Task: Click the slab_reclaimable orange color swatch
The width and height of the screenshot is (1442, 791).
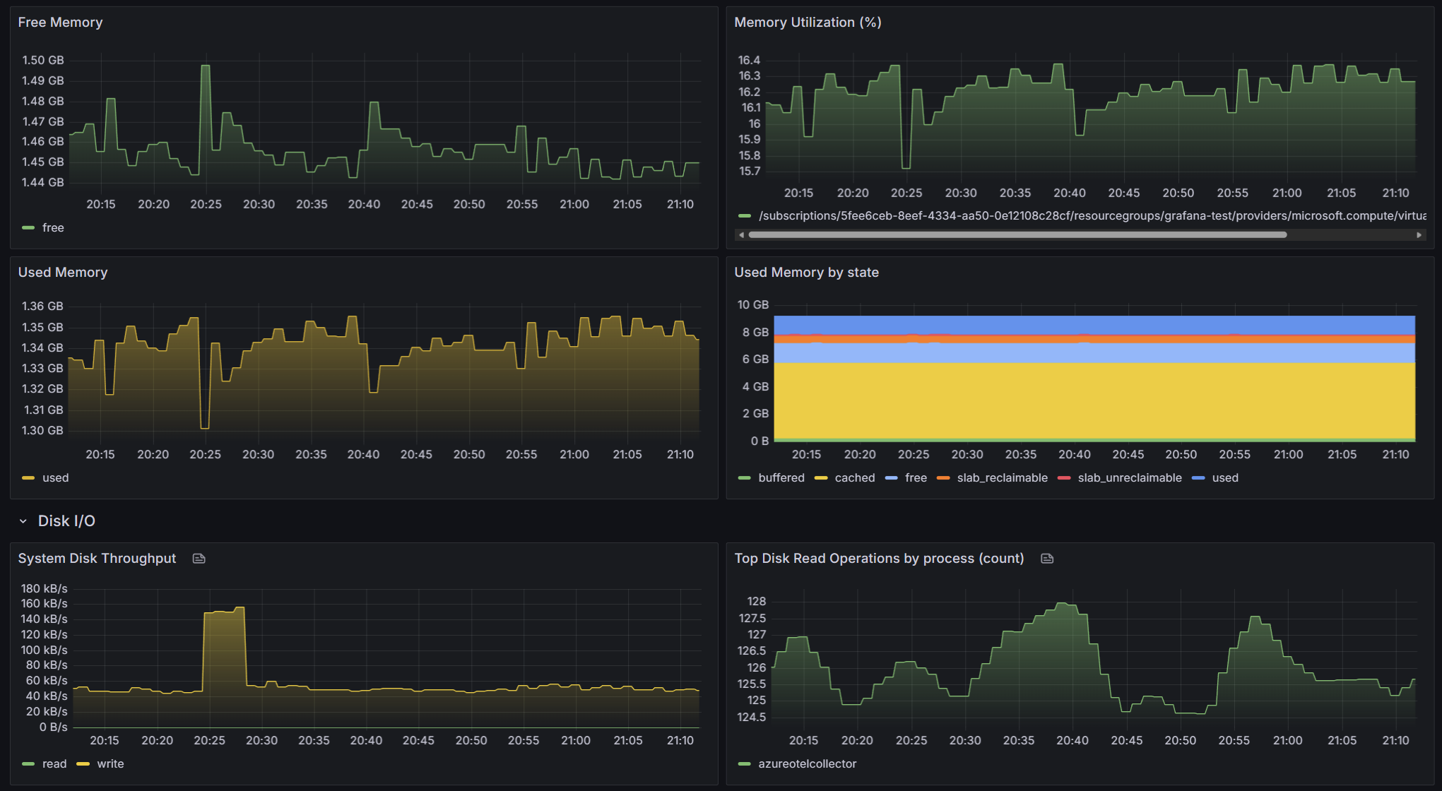Action: coord(942,478)
